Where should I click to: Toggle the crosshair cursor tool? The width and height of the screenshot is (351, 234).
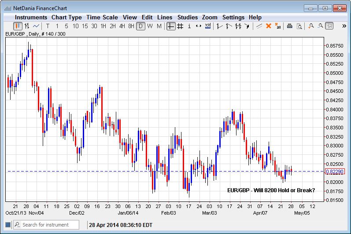click(171, 26)
